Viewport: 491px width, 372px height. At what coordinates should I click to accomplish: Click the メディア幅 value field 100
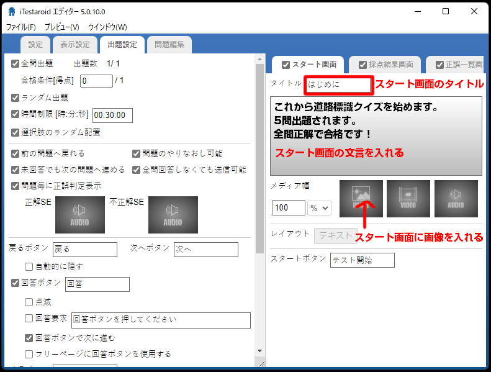289,208
